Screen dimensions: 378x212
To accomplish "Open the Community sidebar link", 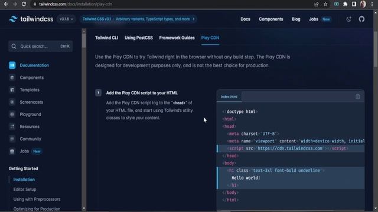I will [30, 139].
